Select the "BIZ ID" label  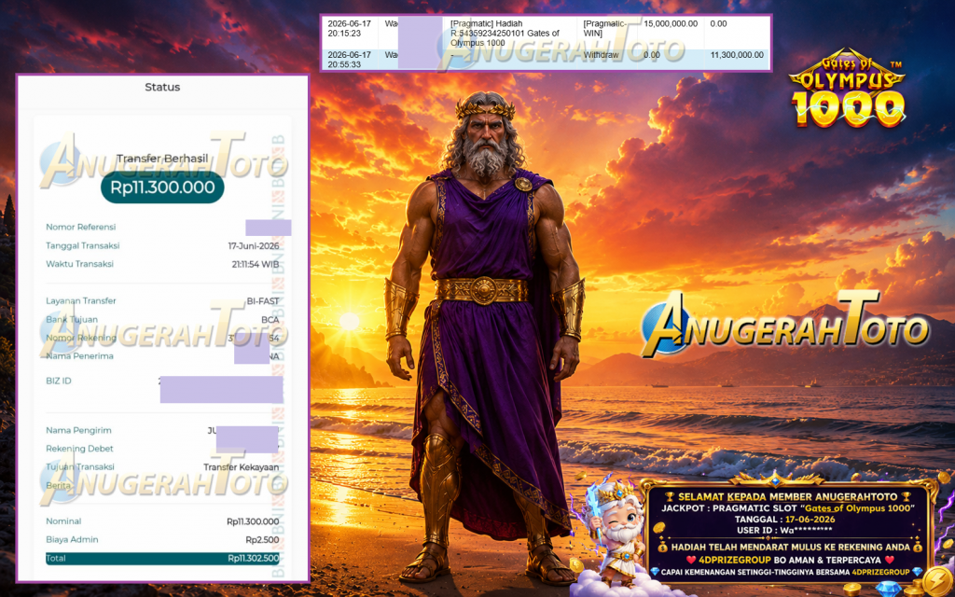[x=59, y=381]
